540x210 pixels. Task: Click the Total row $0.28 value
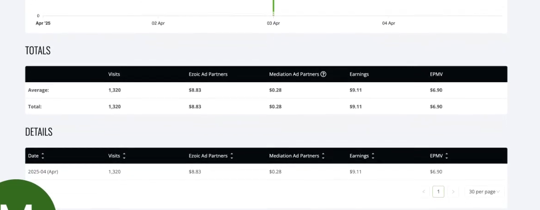click(x=275, y=107)
